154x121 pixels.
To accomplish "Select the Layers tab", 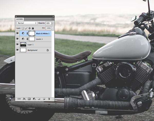I will (x=20, y=19).
